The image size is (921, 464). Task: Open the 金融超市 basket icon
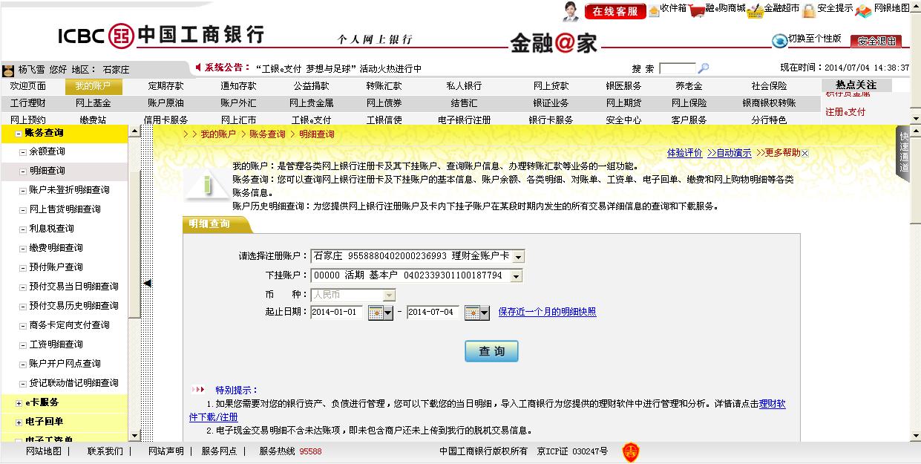pyautogui.click(x=755, y=10)
